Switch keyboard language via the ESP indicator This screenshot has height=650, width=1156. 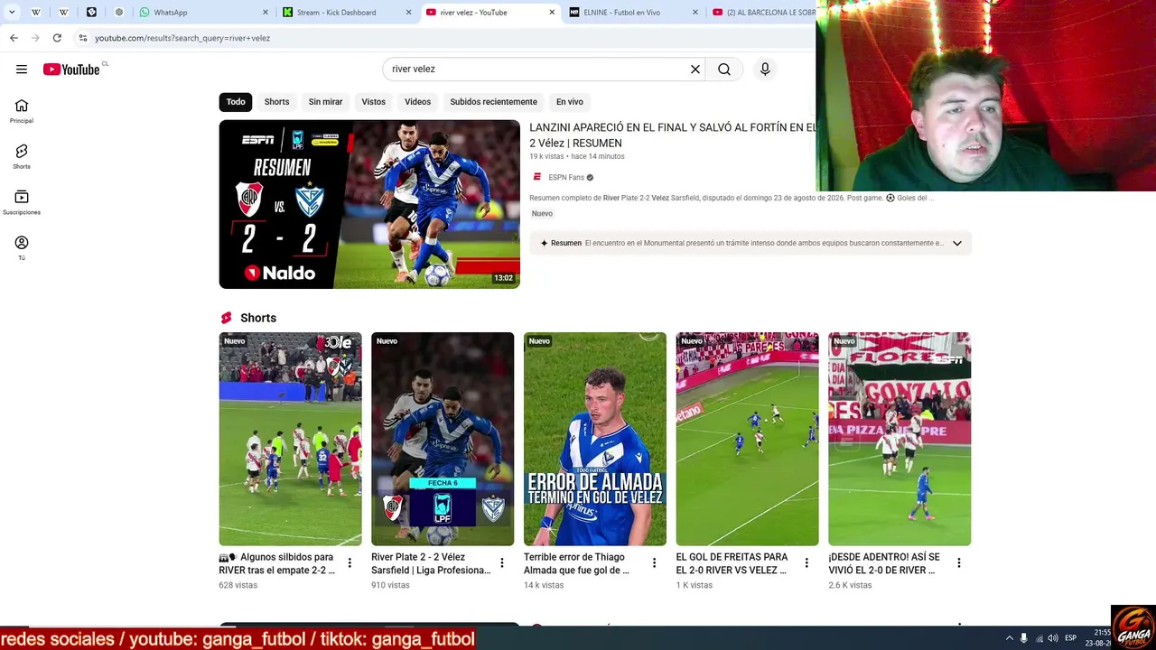(1071, 638)
